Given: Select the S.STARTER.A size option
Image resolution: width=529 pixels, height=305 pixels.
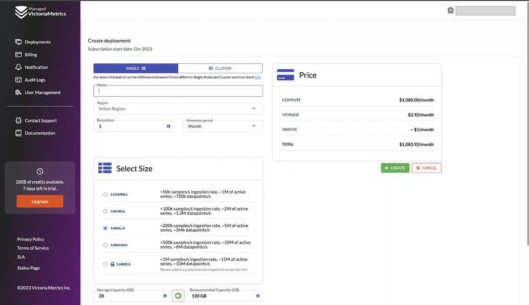Looking at the screenshot, I should pyautogui.click(x=105, y=195).
